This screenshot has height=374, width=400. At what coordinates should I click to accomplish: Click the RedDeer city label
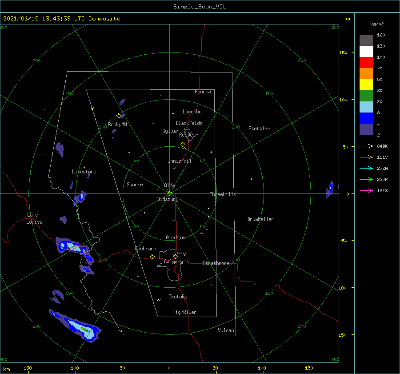click(188, 135)
